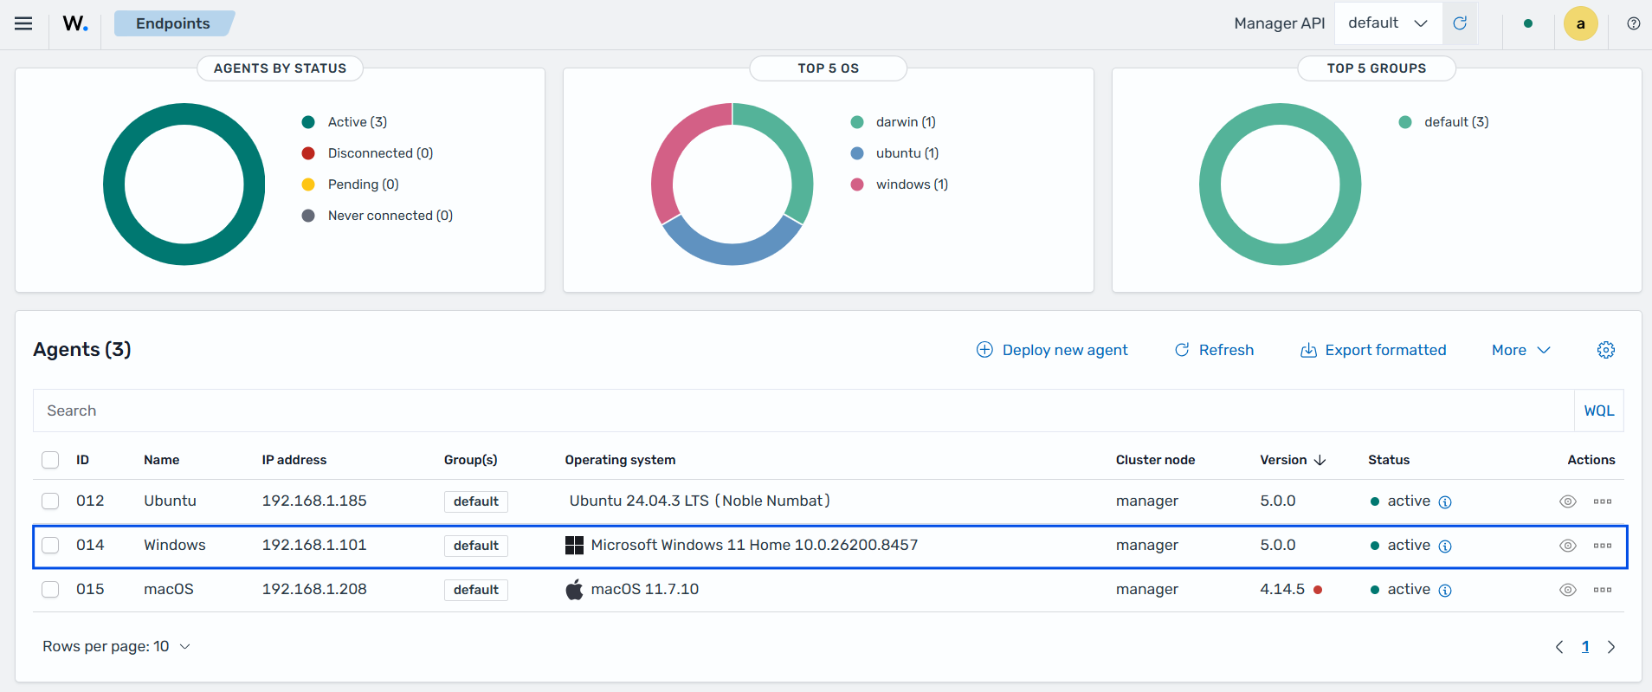Filter by darwin (1) legend item

pyautogui.click(x=894, y=122)
